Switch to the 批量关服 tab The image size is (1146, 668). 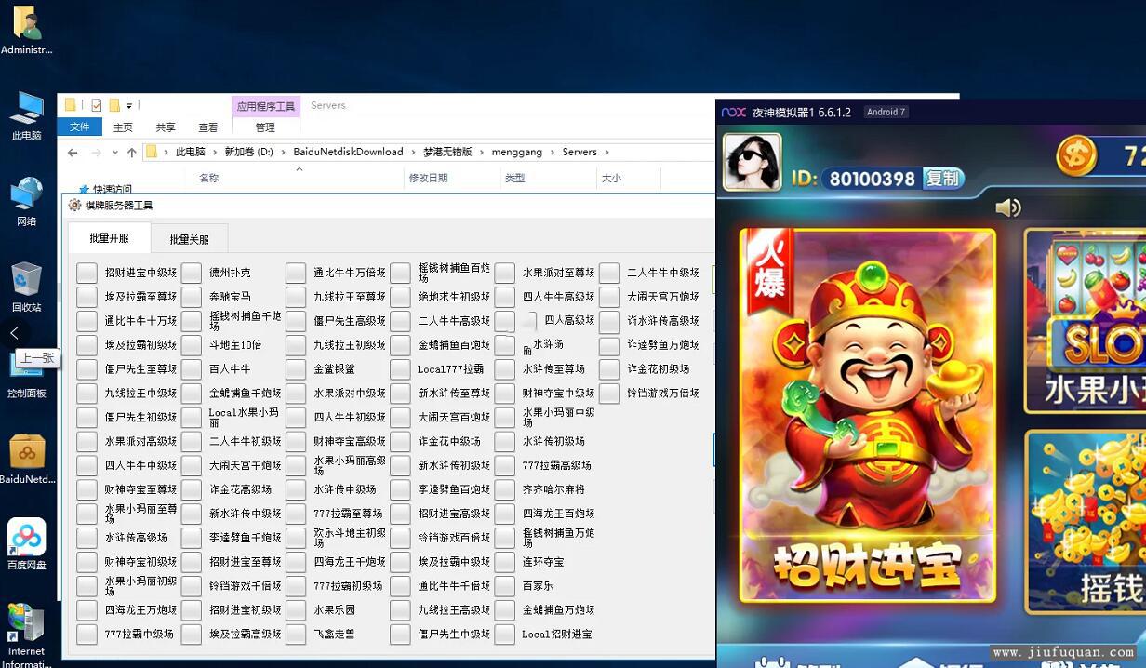(x=189, y=239)
